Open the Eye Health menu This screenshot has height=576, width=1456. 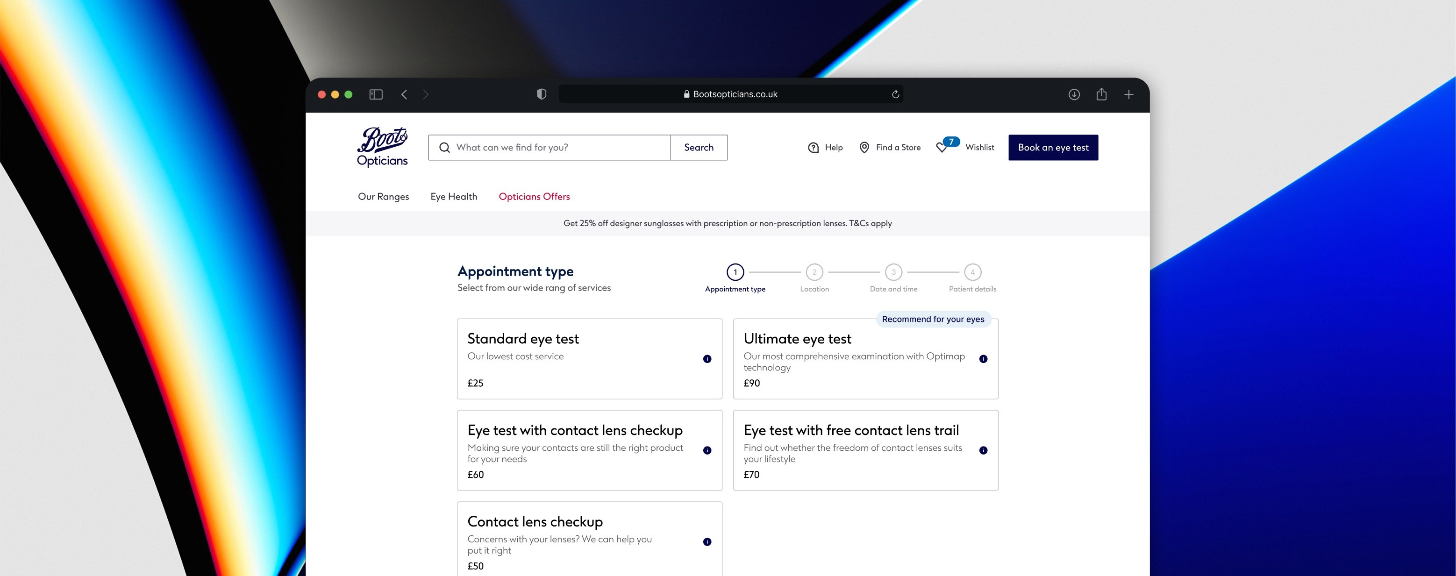tap(453, 196)
